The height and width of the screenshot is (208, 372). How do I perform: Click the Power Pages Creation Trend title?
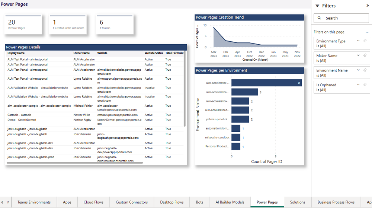point(220,17)
